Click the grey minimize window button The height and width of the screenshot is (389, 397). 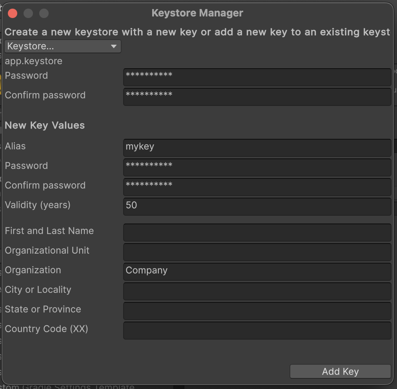pos(28,13)
